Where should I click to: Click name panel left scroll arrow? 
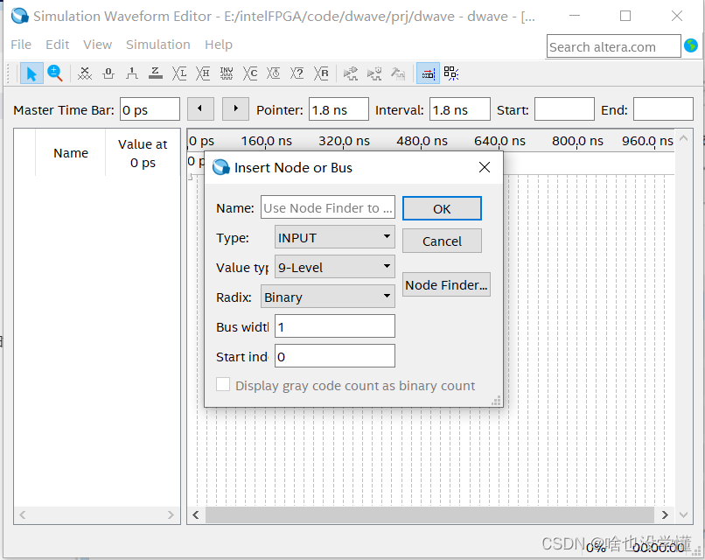pyautogui.click(x=23, y=514)
